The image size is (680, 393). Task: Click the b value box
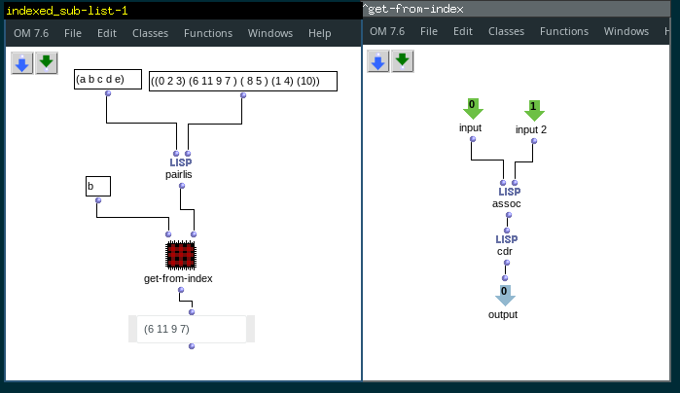click(98, 186)
